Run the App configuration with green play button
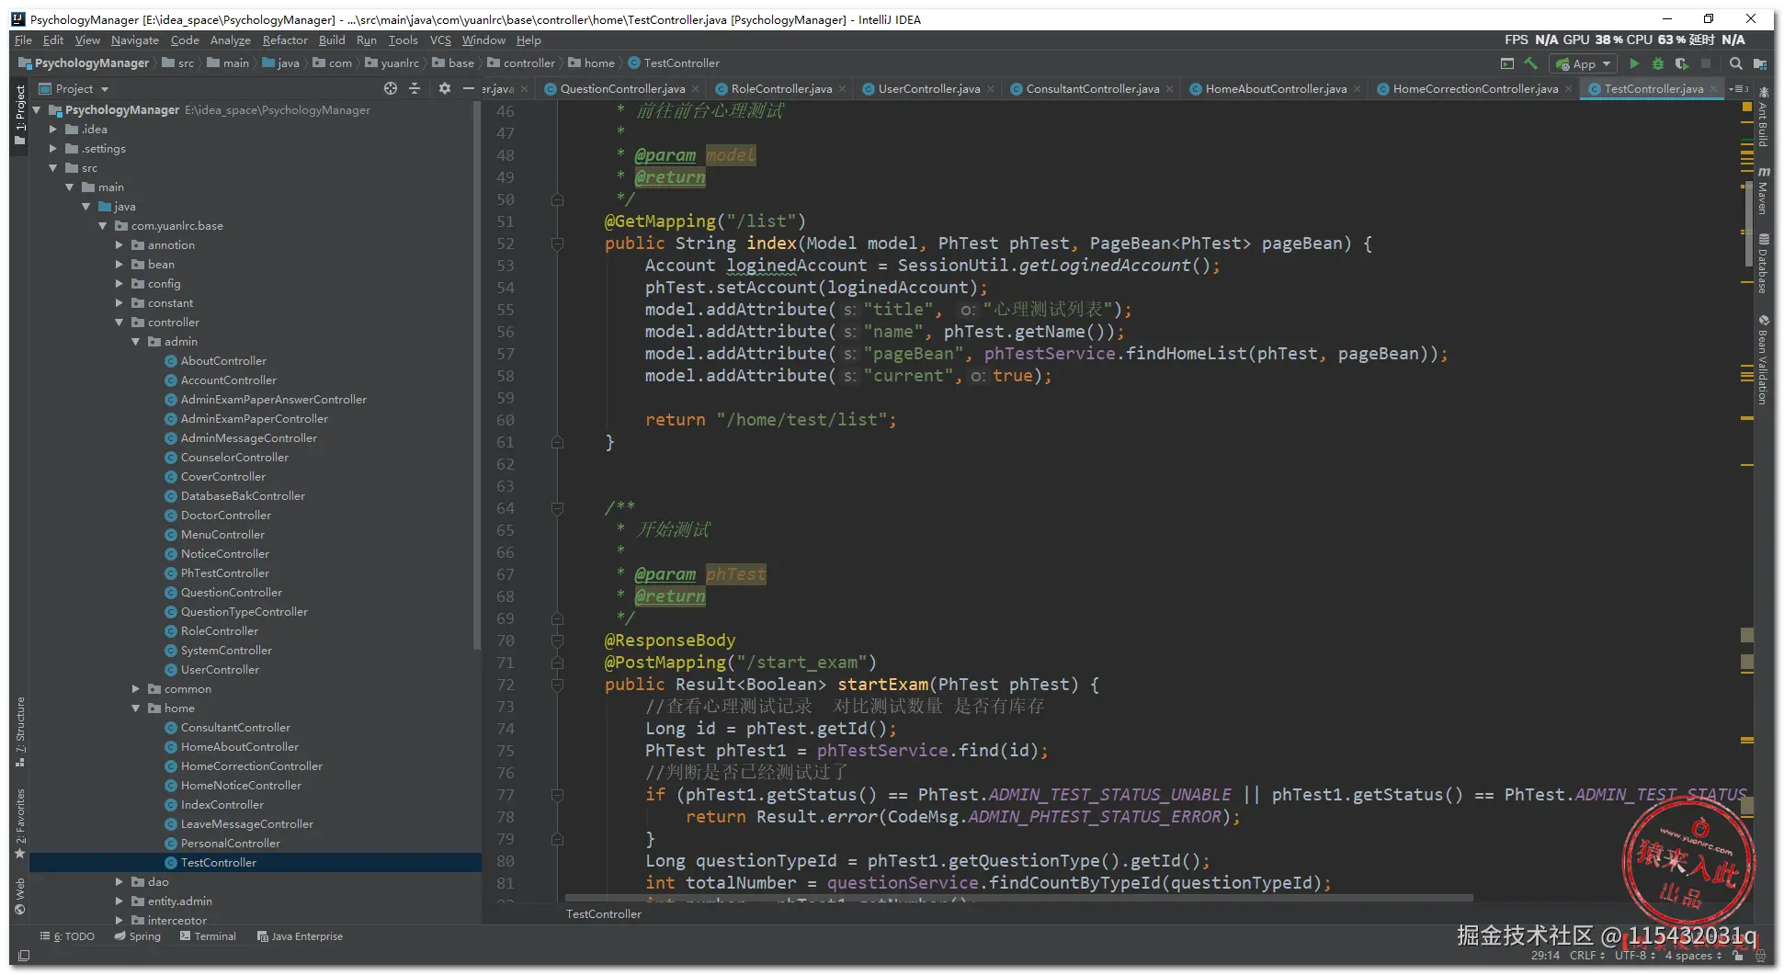 click(x=1633, y=63)
